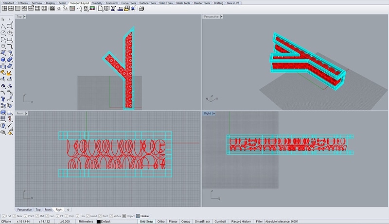Viewport: 389px width, 224px height.
Task: Click the black Default layer color swatch
Action: pyautogui.click(x=99, y=222)
